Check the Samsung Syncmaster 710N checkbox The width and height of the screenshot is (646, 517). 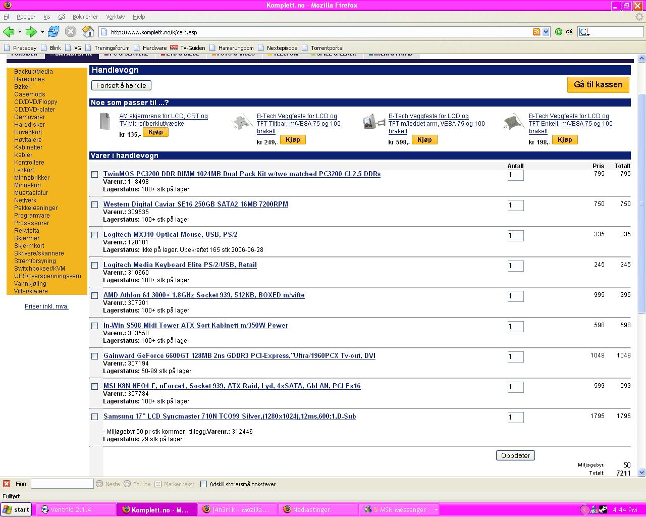pyautogui.click(x=94, y=417)
